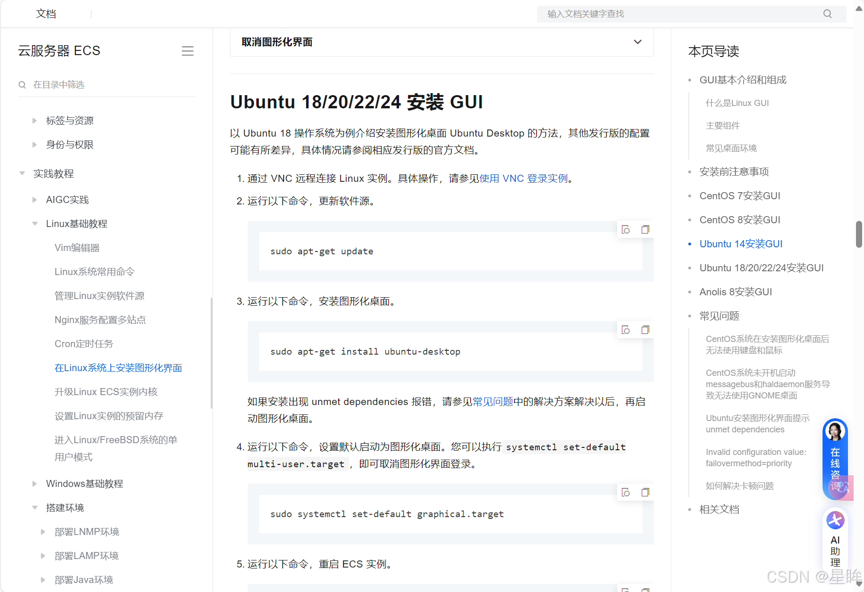
Task: Follow the 使用 VNC 登录实例 link
Action: [x=523, y=178]
